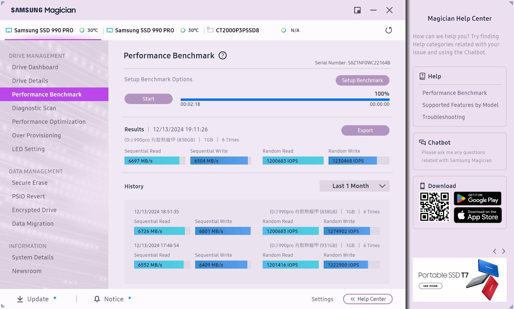Click the Random Read 1200683 IOPS current result

click(x=293, y=161)
